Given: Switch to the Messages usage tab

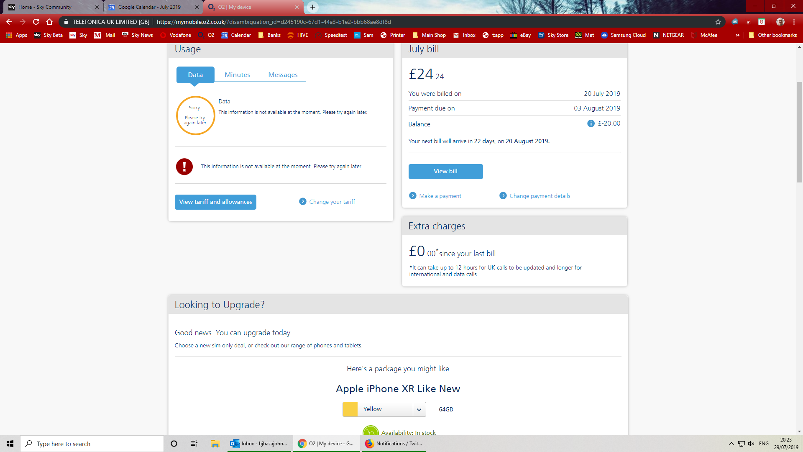Looking at the screenshot, I should [283, 75].
